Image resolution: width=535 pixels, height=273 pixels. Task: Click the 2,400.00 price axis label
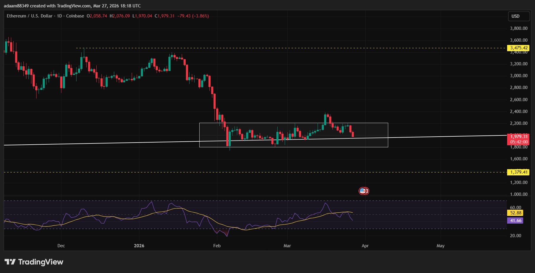pyautogui.click(x=519, y=112)
